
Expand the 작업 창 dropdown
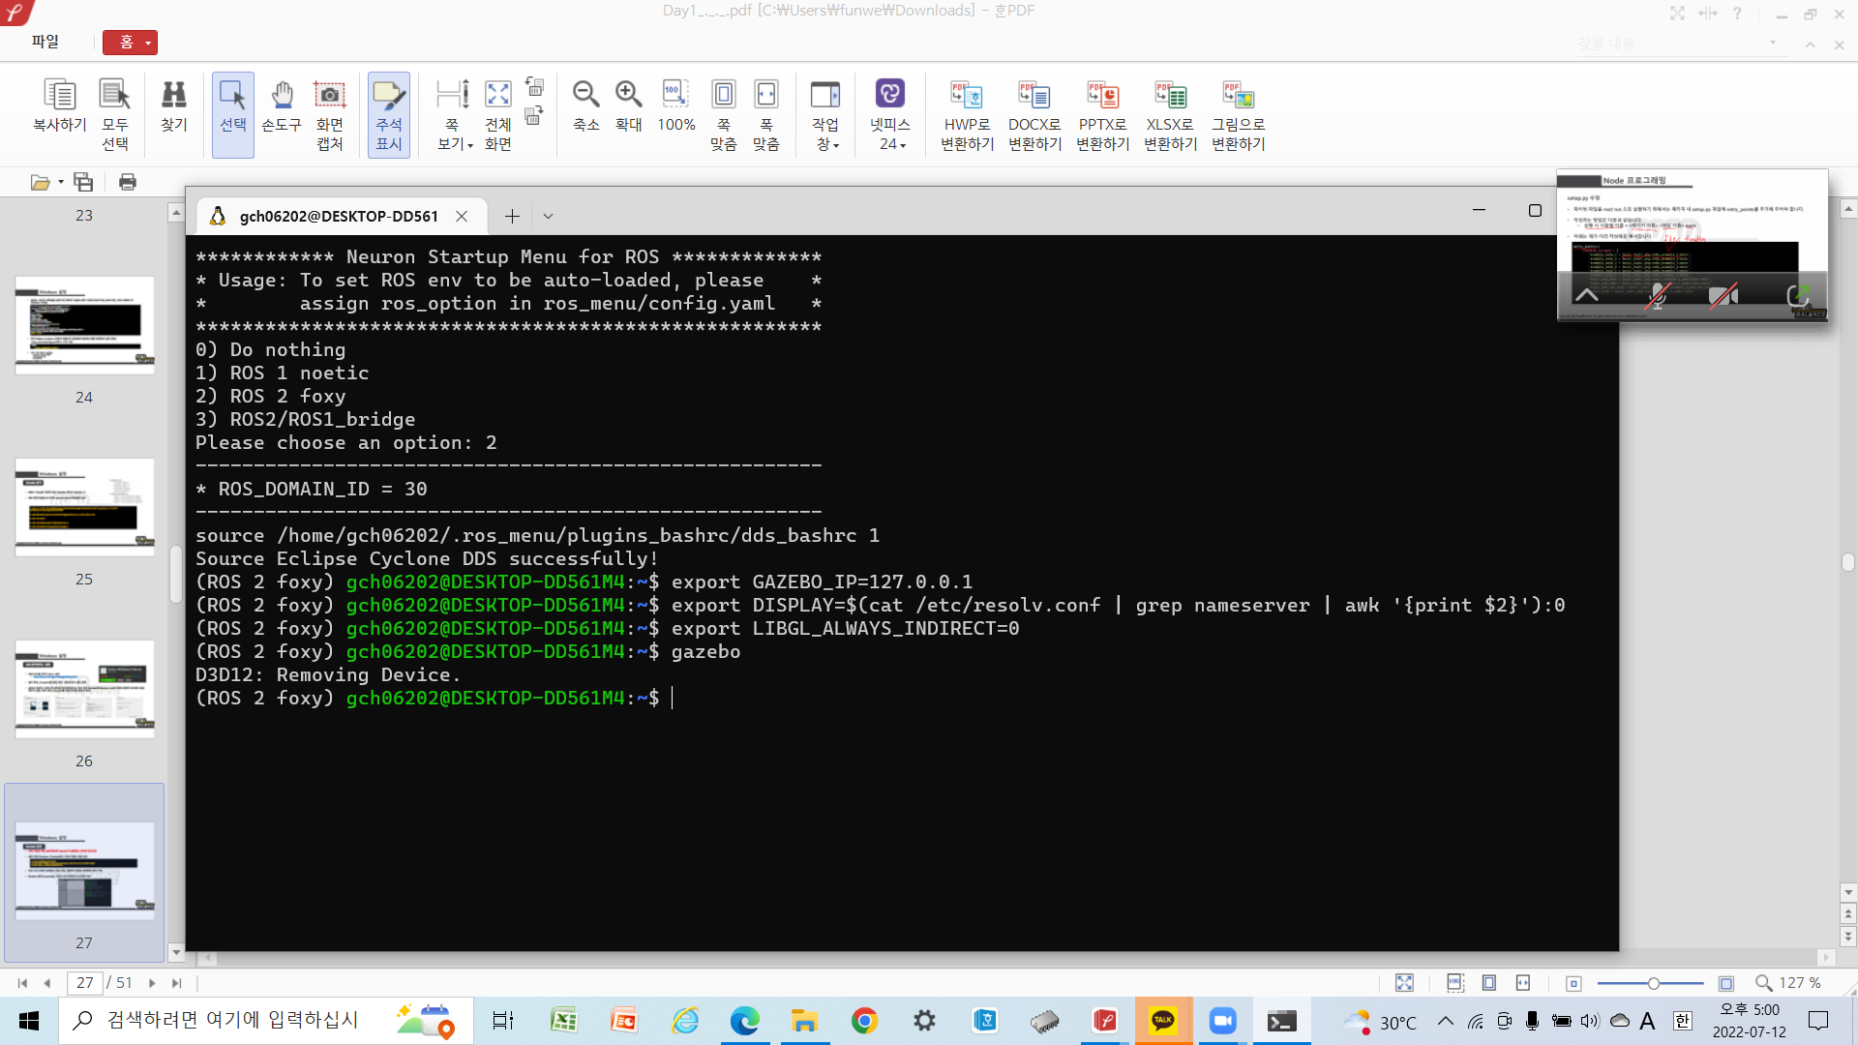(834, 143)
